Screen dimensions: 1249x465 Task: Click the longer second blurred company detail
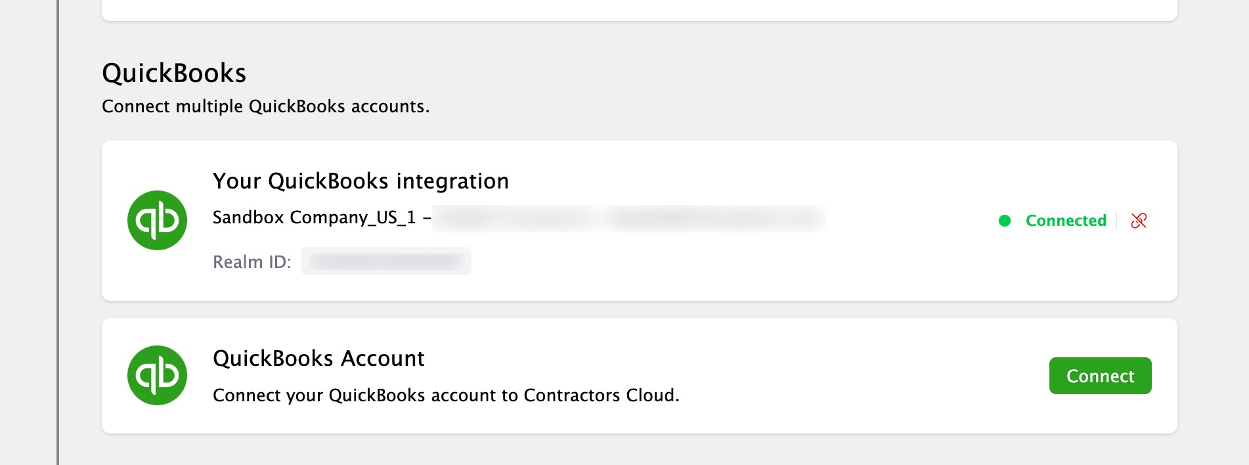716,218
